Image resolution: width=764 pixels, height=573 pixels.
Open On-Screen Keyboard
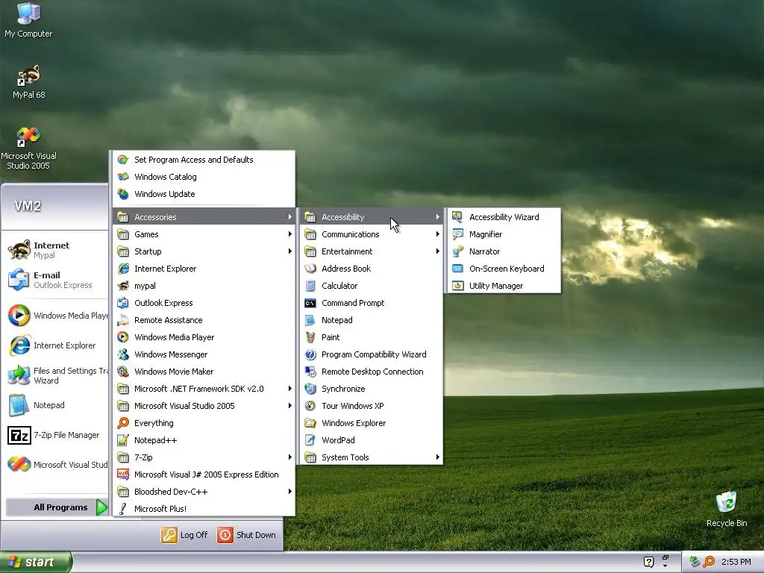tap(504, 269)
